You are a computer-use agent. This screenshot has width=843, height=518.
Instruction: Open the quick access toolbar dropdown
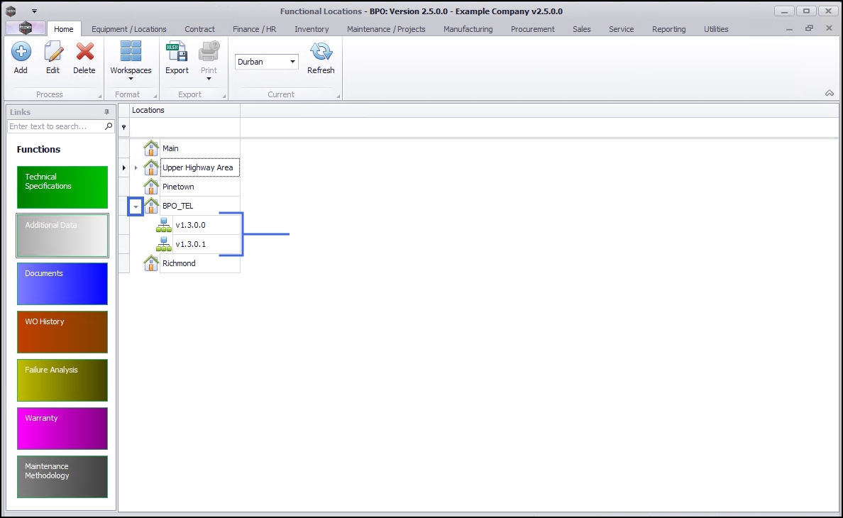point(34,11)
